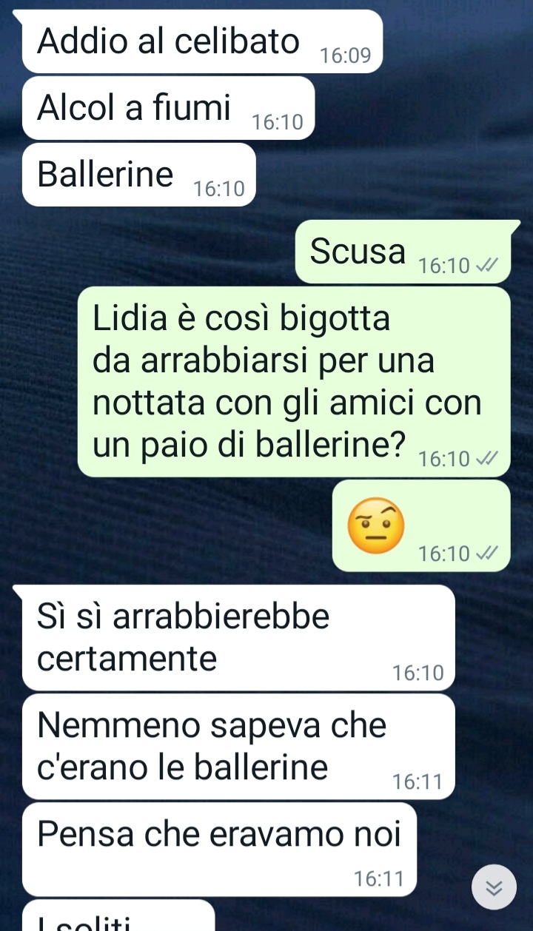Tap the 'Lidia è così bigotta' sent message
The image size is (533, 931).
point(294,382)
